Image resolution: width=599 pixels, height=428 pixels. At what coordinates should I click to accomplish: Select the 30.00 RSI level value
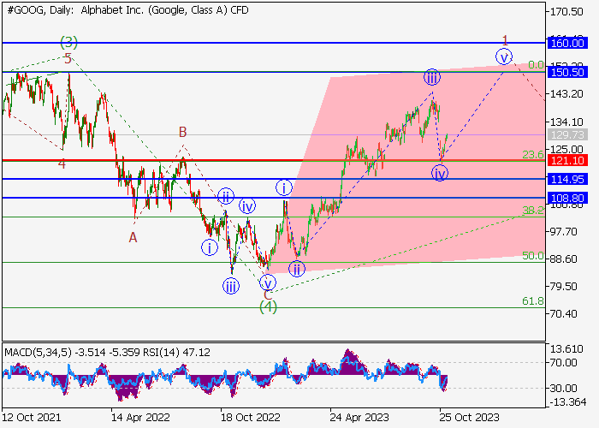563,389
